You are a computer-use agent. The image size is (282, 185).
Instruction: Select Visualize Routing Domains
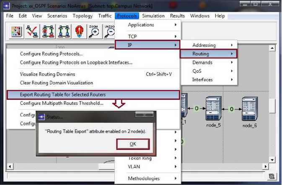point(93,74)
